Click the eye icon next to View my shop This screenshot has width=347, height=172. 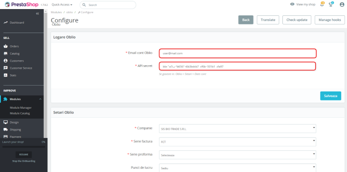click(292, 4)
